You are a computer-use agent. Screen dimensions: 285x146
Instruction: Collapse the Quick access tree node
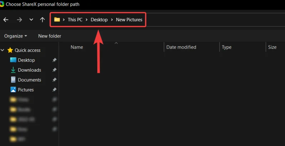pyautogui.click(x=2, y=50)
